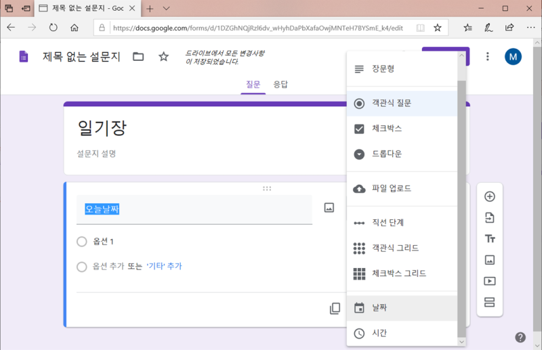Click the '기타' 추가 link
542x350 pixels.
click(164, 266)
